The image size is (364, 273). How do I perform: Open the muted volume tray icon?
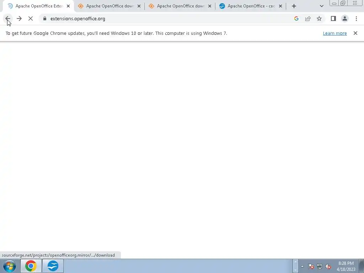(328, 266)
